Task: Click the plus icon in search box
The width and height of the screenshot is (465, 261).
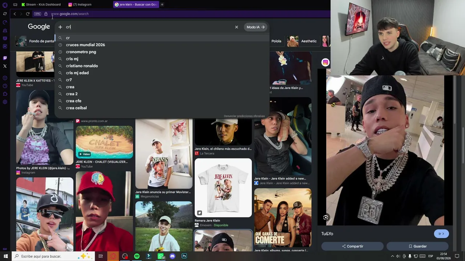Action: (60, 27)
